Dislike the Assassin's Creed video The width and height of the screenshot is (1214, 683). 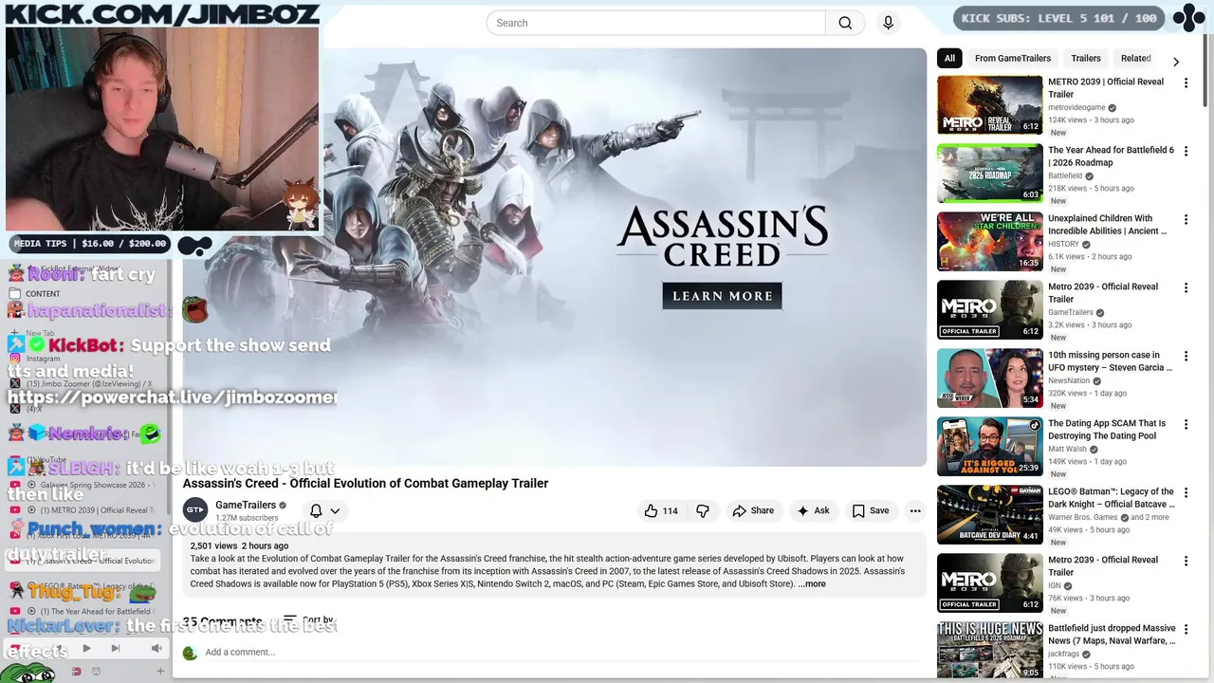[x=703, y=510]
